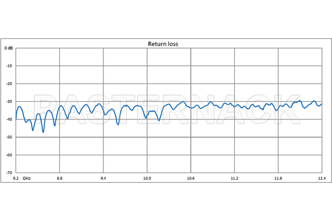The height and width of the screenshot is (221, 332).
Task: Select the -10 y-axis label
Action: (9, 66)
